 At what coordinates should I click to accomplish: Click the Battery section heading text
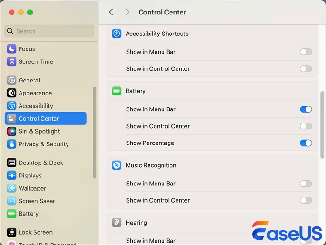coord(136,91)
